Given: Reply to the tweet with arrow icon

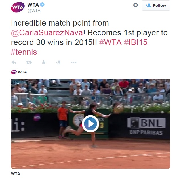Looking at the screenshot, I should [x=14, y=62].
